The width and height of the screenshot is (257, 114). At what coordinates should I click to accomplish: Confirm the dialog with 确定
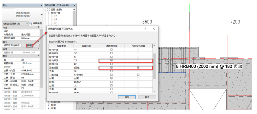point(127,97)
